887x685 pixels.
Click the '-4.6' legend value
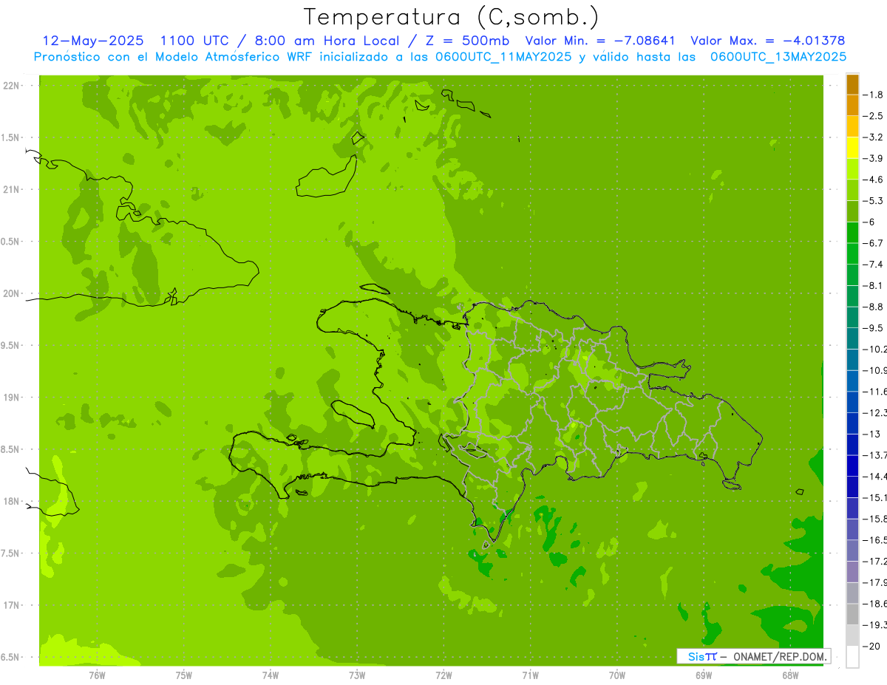tap(873, 180)
